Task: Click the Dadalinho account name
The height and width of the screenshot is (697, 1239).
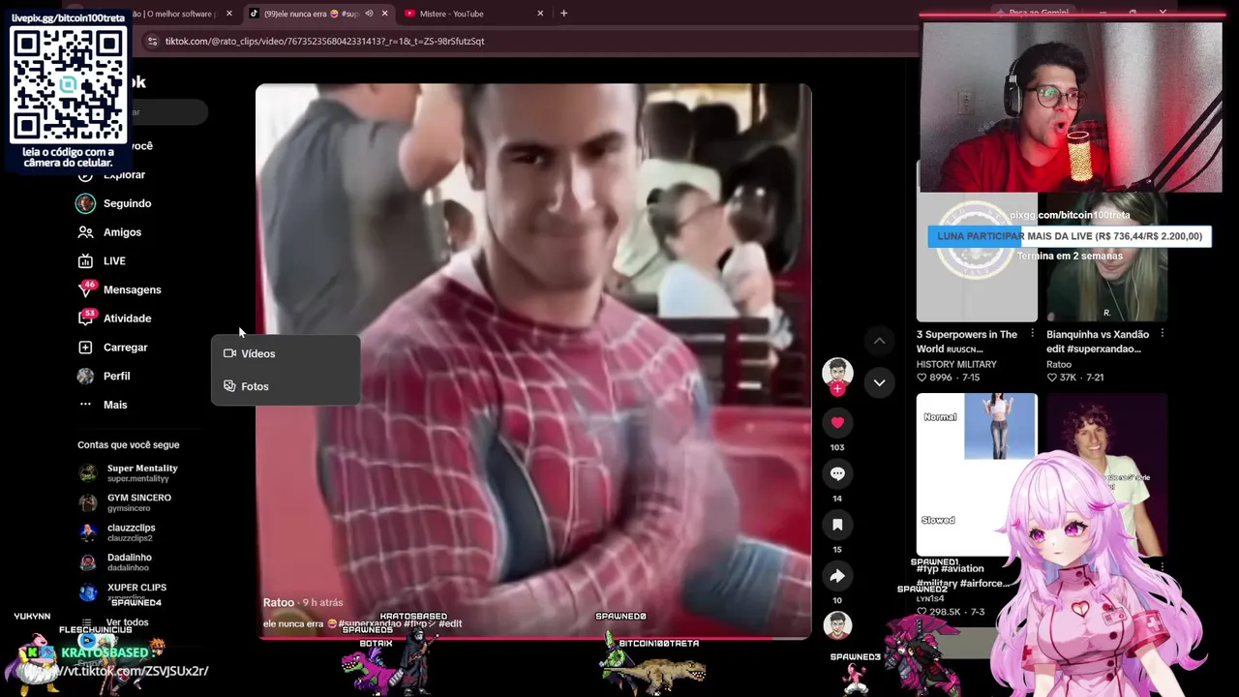Action: (x=129, y=558)
